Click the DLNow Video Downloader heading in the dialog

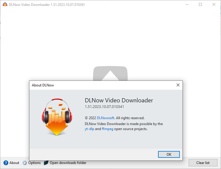[119, 100]
